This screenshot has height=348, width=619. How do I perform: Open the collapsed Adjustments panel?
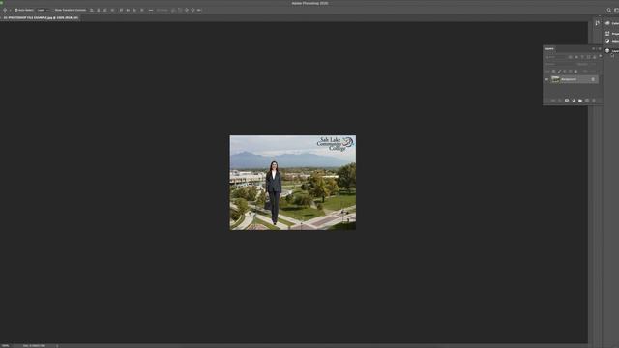612,41
